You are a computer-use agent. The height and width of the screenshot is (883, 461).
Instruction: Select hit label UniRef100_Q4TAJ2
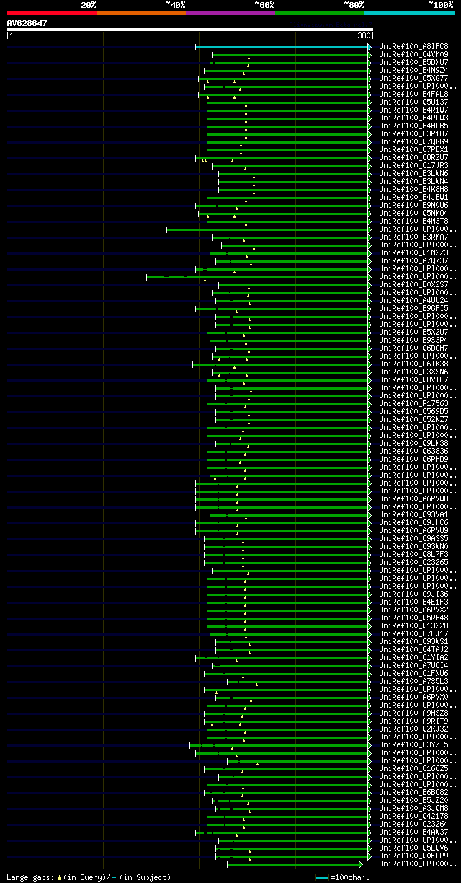413,650
